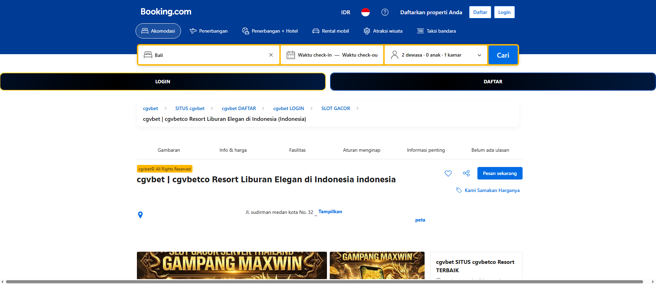View the Informasi penting tab
The width and height of the screenshot is (656, 284).
pos(426,150)
